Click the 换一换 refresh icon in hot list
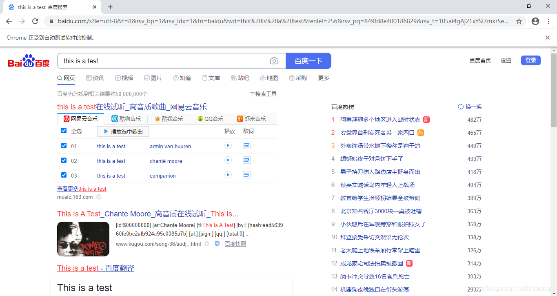557x296 pixels. pos(461,107)
